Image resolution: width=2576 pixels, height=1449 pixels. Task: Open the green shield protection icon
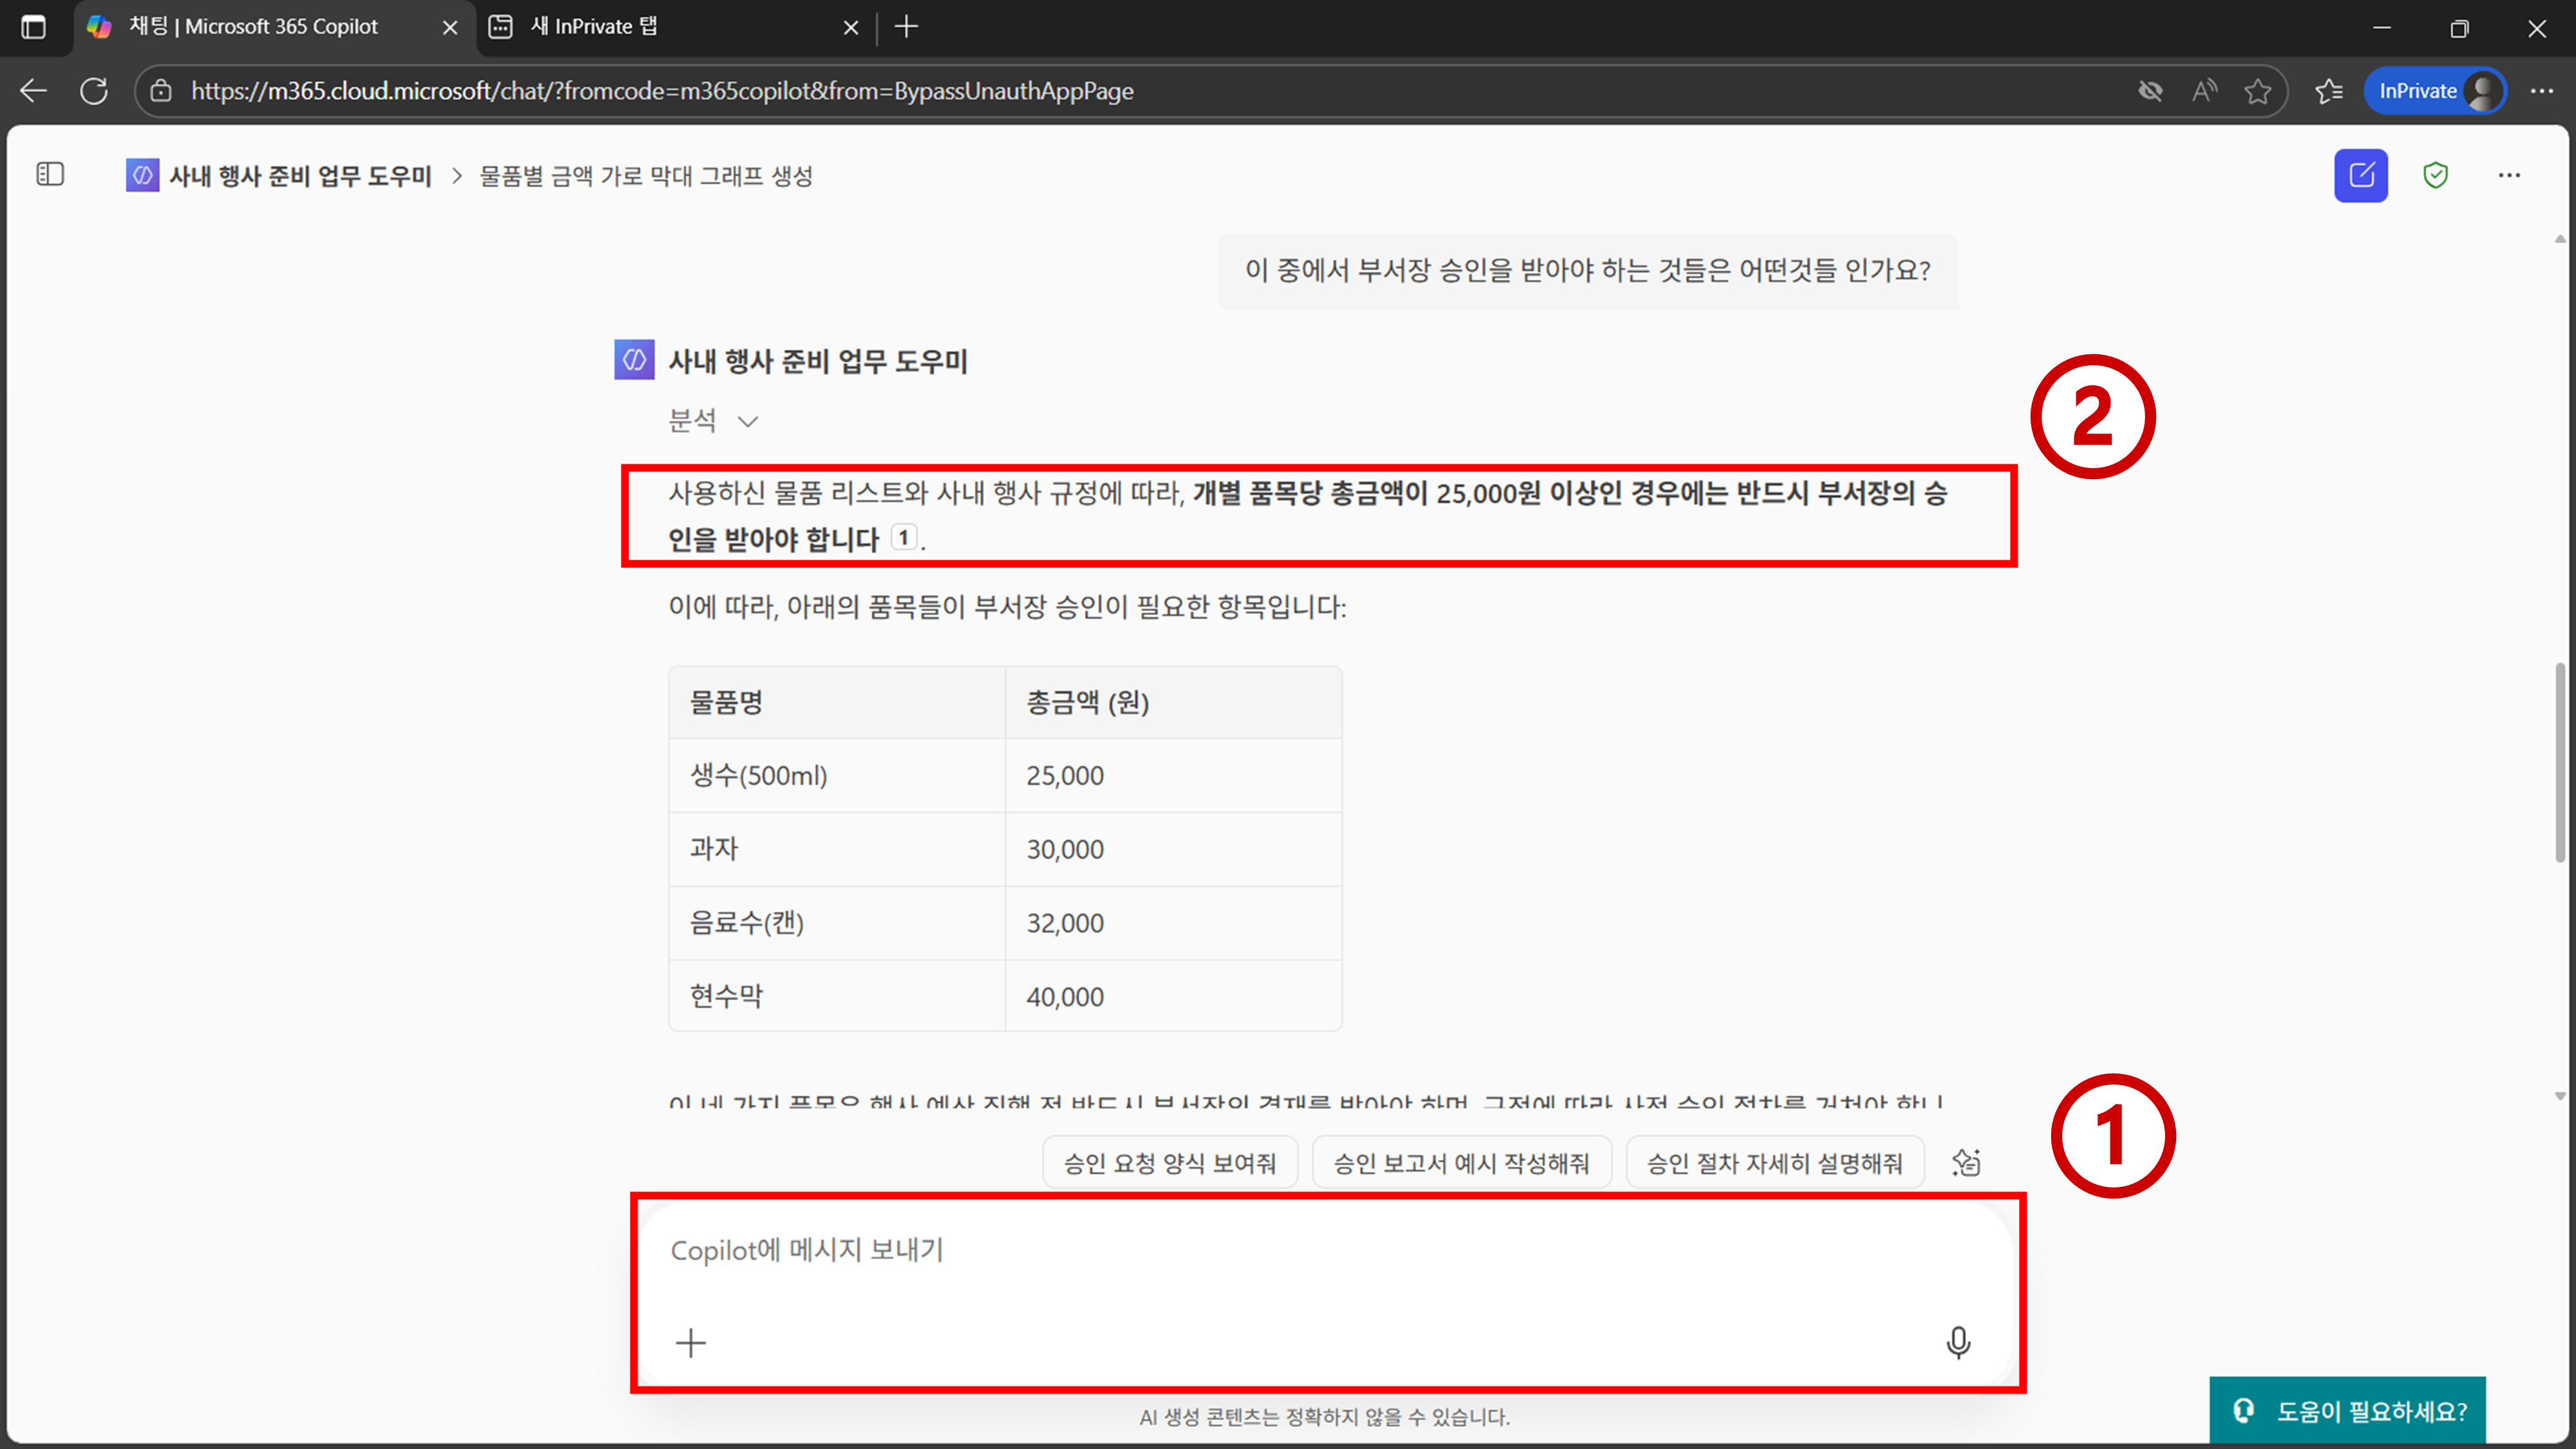tap(2435, 176)
